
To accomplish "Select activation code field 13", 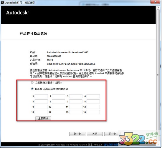I will [41, 112].
